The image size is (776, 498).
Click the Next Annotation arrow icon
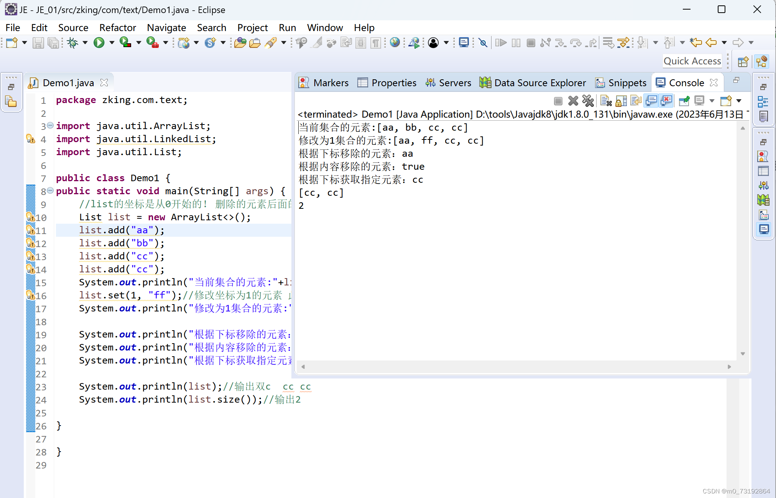click(x=642, y=42)
